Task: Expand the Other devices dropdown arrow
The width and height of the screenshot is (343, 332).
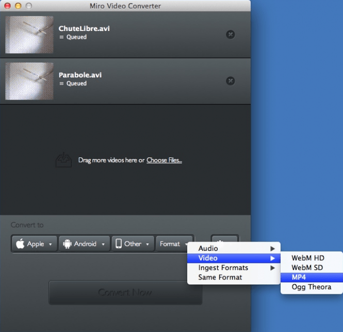Action: 148,244
